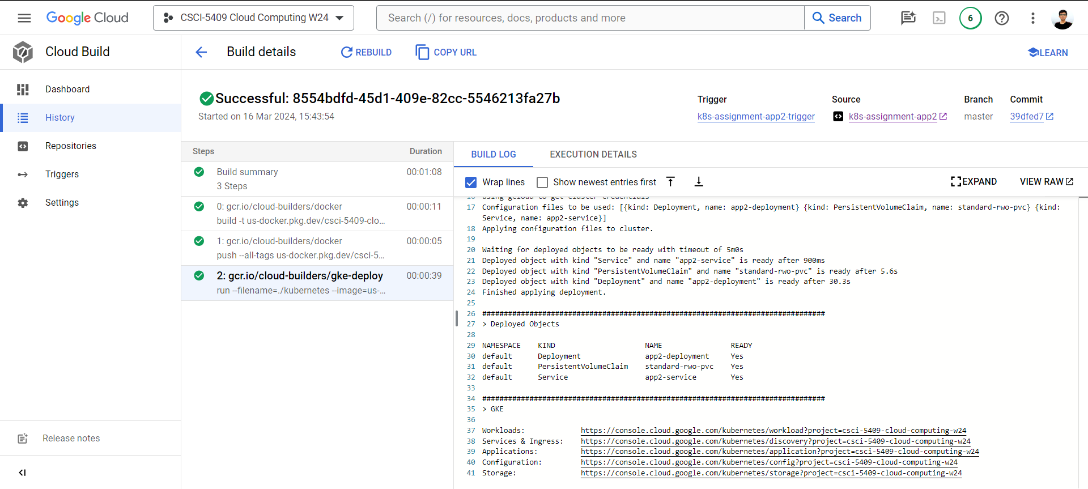Jump to bottom of log icon
Screen dimensions: 1088x489
click(699, 182)
